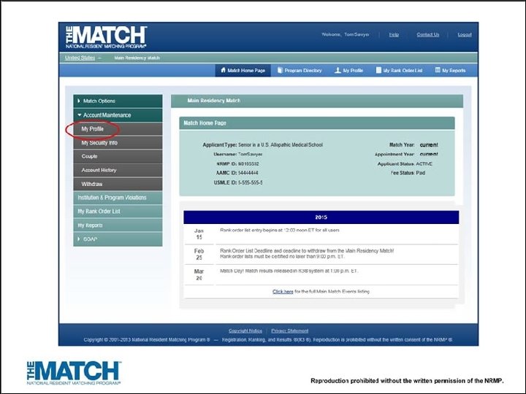Screen dimensions: 526x394
Task: Open Program Directory tab
Action: pyautogui.click(x=300, y=70)
